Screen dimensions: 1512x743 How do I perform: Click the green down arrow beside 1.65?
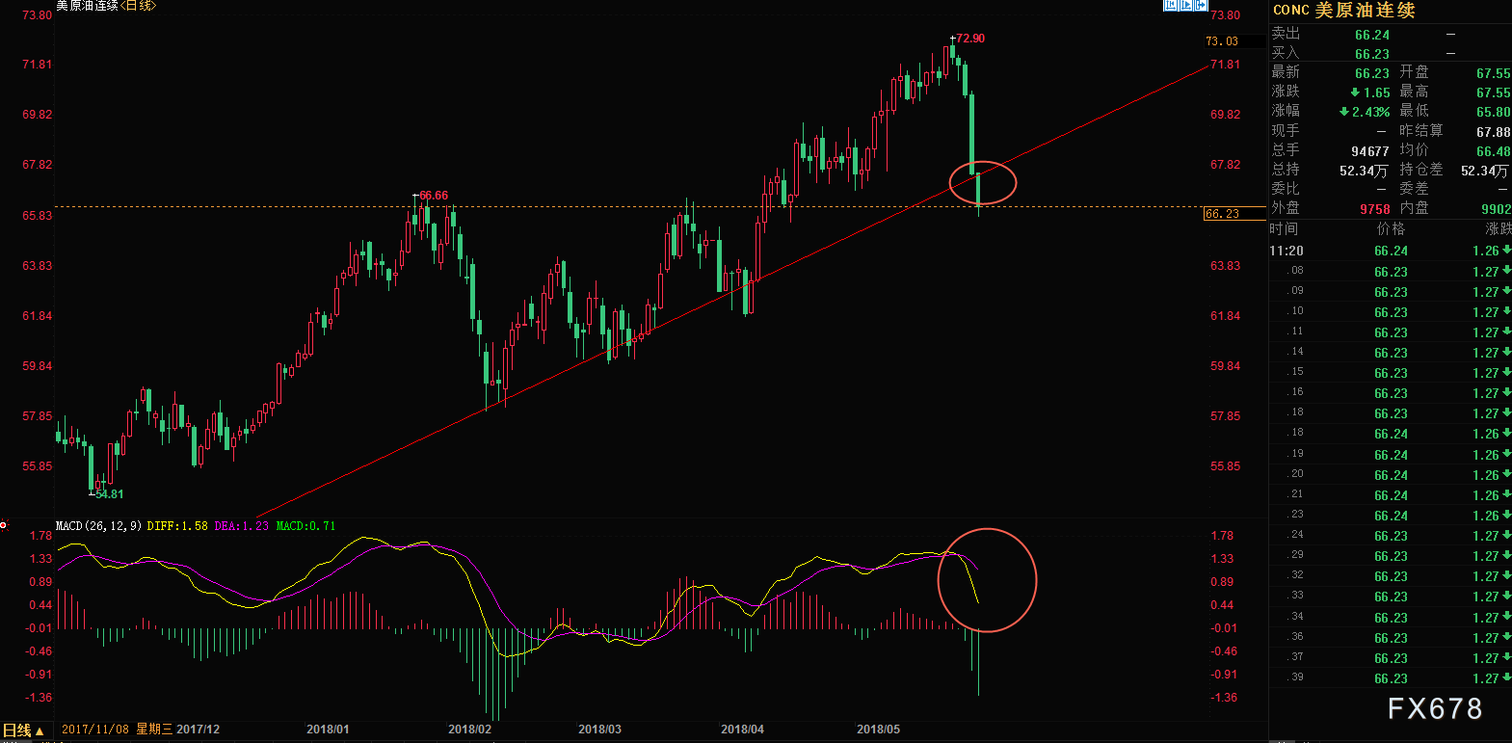pos(1355,93)
